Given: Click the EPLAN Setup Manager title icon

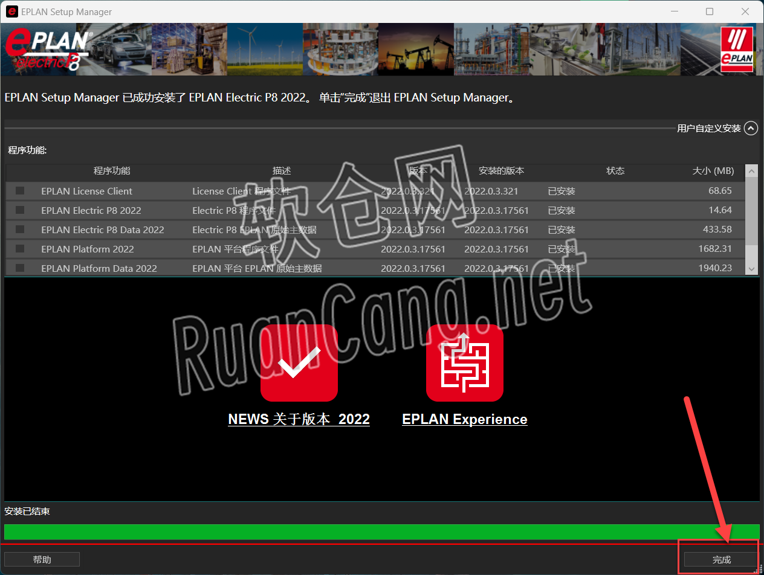Looking at the screenshot, I should (x=11, y=11).
